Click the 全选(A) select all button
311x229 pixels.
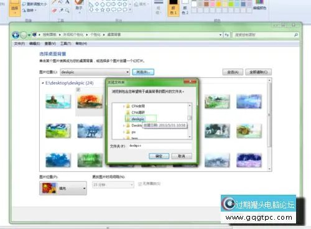coord(233,72)
